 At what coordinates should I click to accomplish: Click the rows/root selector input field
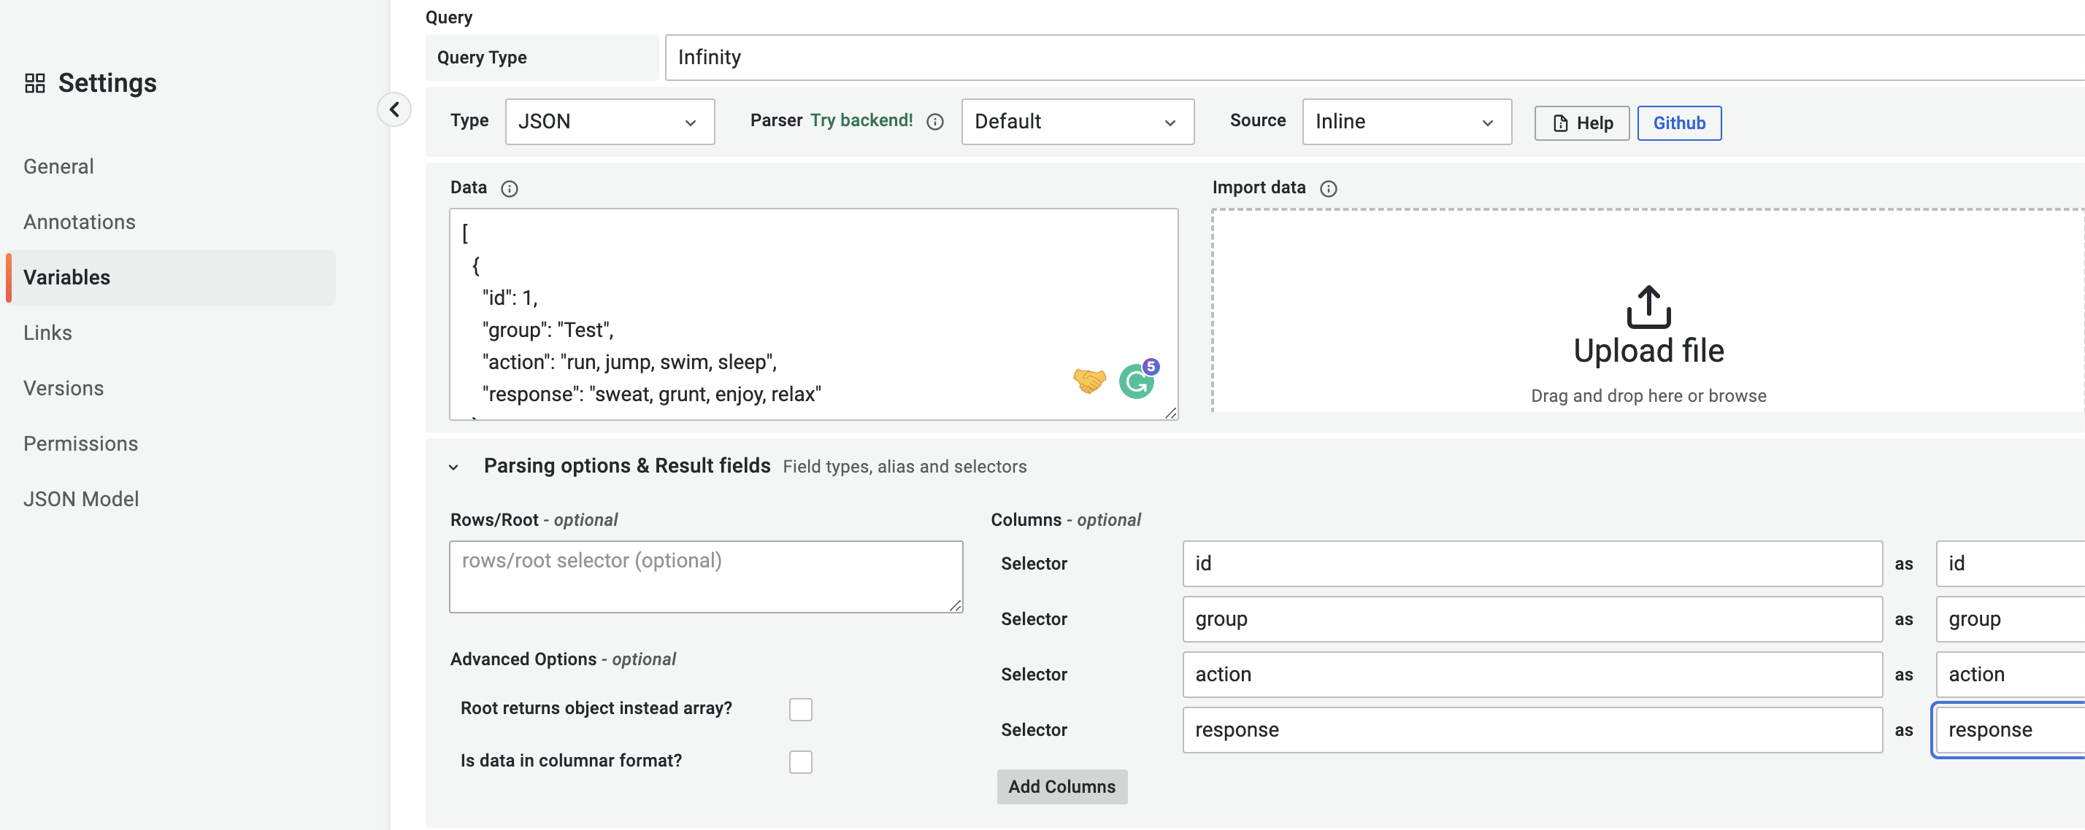click(x=705, y=576)
